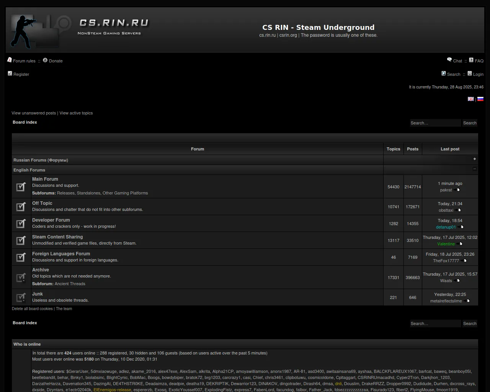The width and height of the screenshot is (490, 392).
Task: Click the FAQ question mark icon
Action: 471,60
